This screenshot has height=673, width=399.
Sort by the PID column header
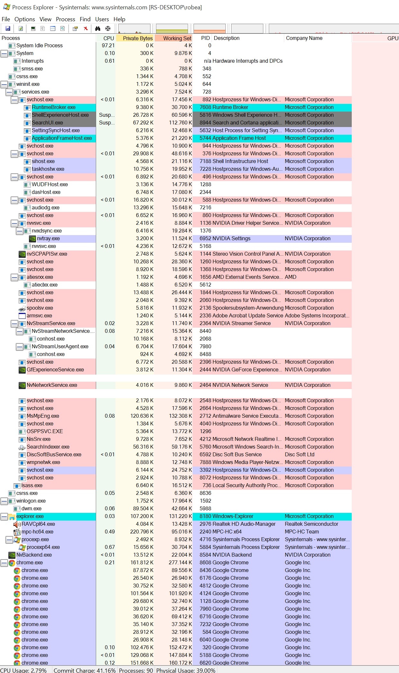pyautogui.click(x=202, y=38)
